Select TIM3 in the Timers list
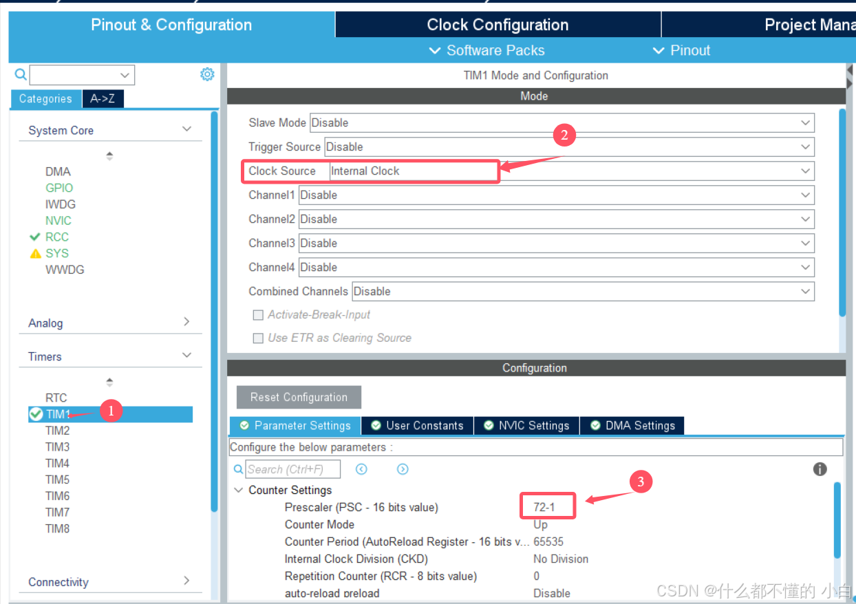Image resolution: width=856 pixels, height=604 pixels. point(58,447)
